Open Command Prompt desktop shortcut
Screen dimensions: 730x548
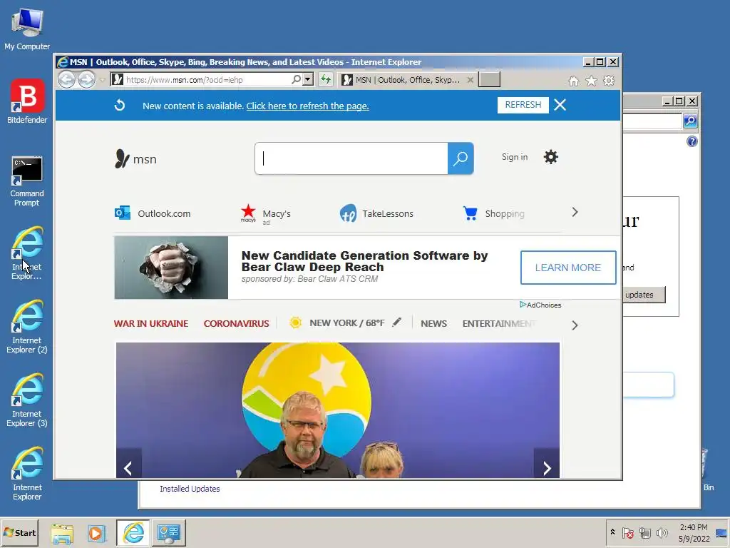tap(27, 181)
